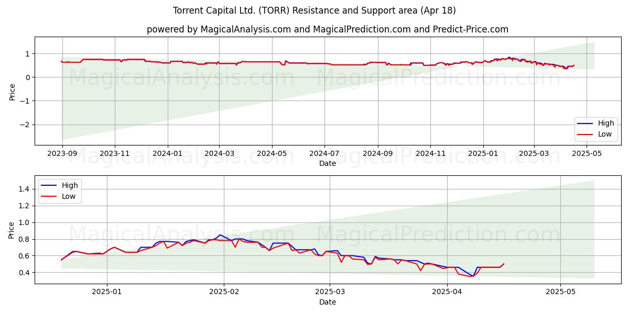Image resolution: width=629 pixels, height=314 pixels.
Task: Click the top chart's 'Date' axis label
Action: 328,164
